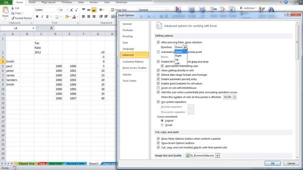Toggle Show Paste Options button checkbox
The image size is (303, 170).
point(158,138)
